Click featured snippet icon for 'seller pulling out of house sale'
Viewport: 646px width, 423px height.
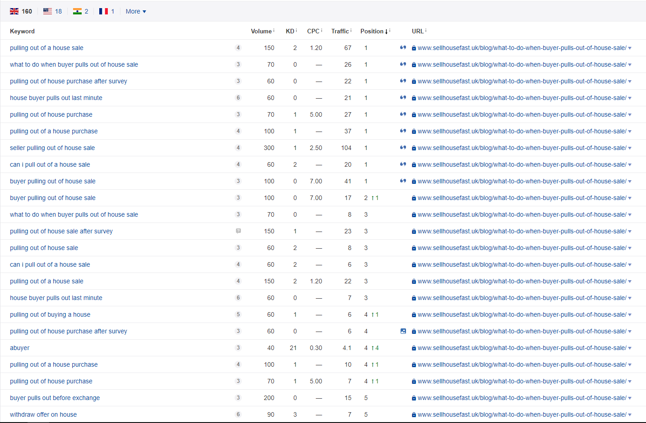[x=403, y=148]
